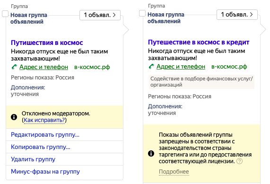Image resolution: width=270 pixels, height=184 pixels.
Task: Open the 'Как исправить?' link
Action: click(x=44, y=120)
